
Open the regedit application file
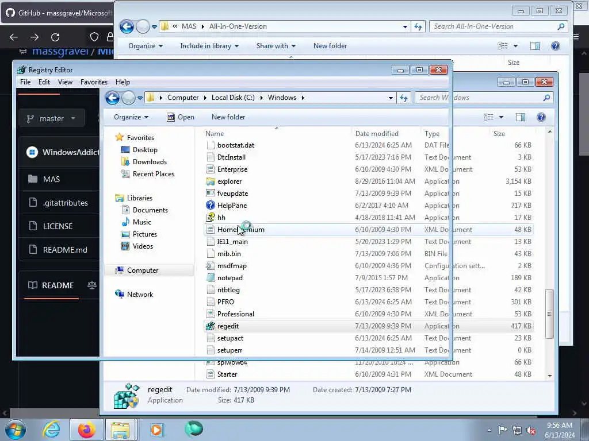(x=228, y=326)
